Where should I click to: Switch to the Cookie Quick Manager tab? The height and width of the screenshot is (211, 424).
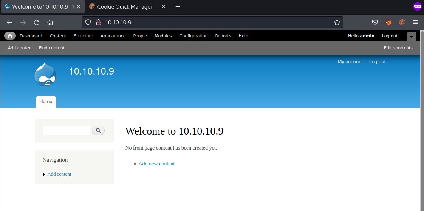pos(125,7)
